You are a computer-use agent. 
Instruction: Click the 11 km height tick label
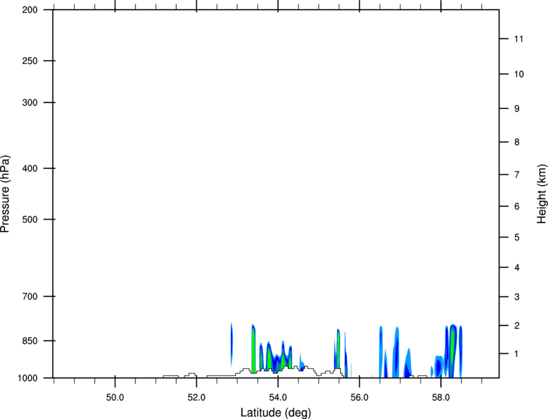(518, 39)
